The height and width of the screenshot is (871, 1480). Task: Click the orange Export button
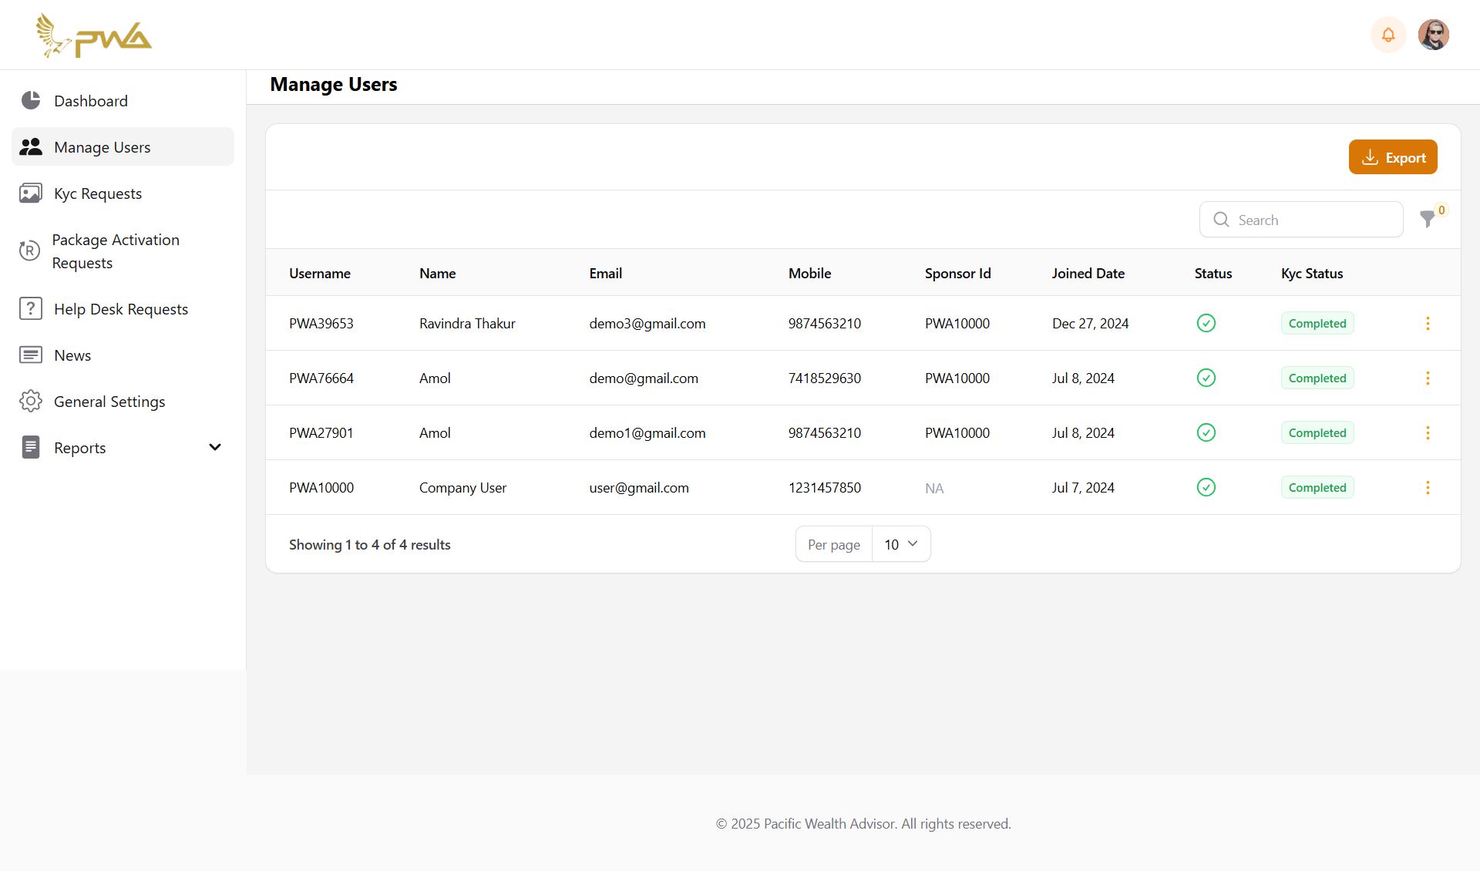pyautogui.click(x=1393, y=157)
